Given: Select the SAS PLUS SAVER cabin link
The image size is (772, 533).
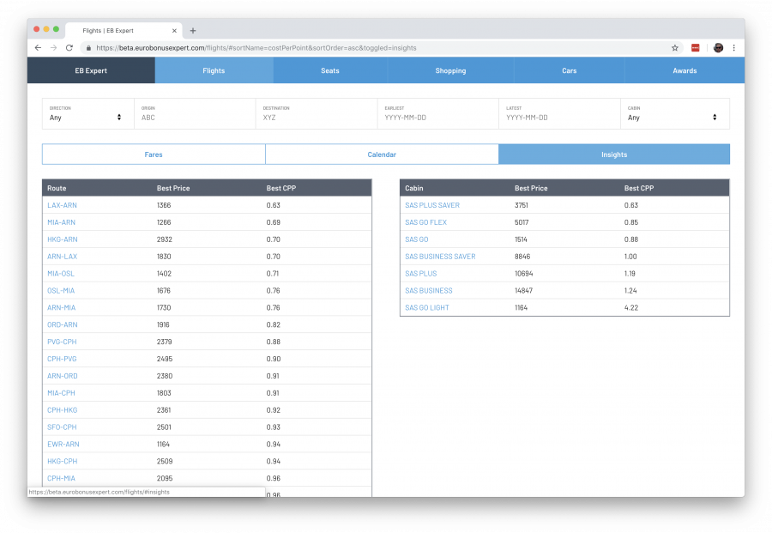Looking at the screenshot, I should click(x=431, y=205).
